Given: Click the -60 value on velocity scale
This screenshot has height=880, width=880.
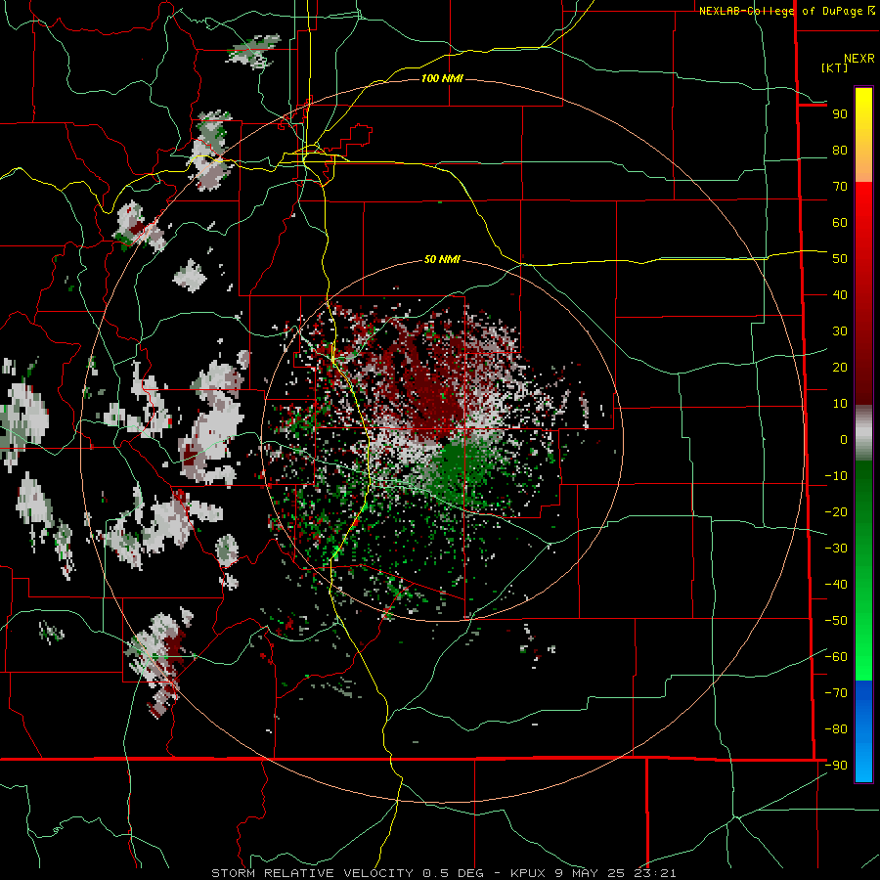Looking at the screenshot, I should pyautogui.click(x=836, y=657).
